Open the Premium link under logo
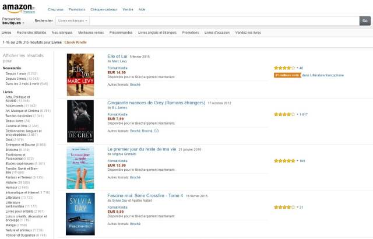Viewport: 373px width, 239px height. tap(29, 12)
